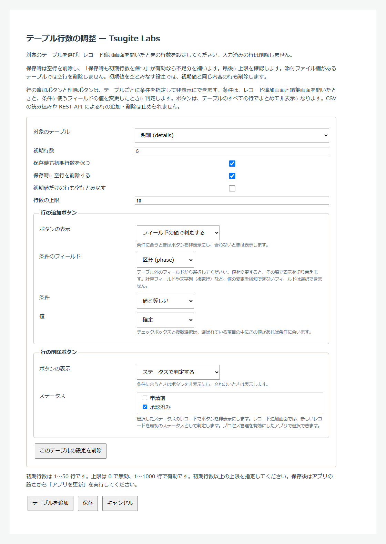This screenshot has width=386, height=544.
Task: Check the 初期値だけの行も空行とみなす checkbox
Action: [232, 188]
